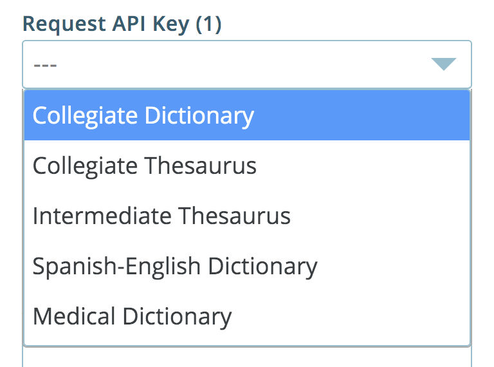Focus the field below the dropdown list
Viewport: 494px width, 367px height.
tap(247, 357)
